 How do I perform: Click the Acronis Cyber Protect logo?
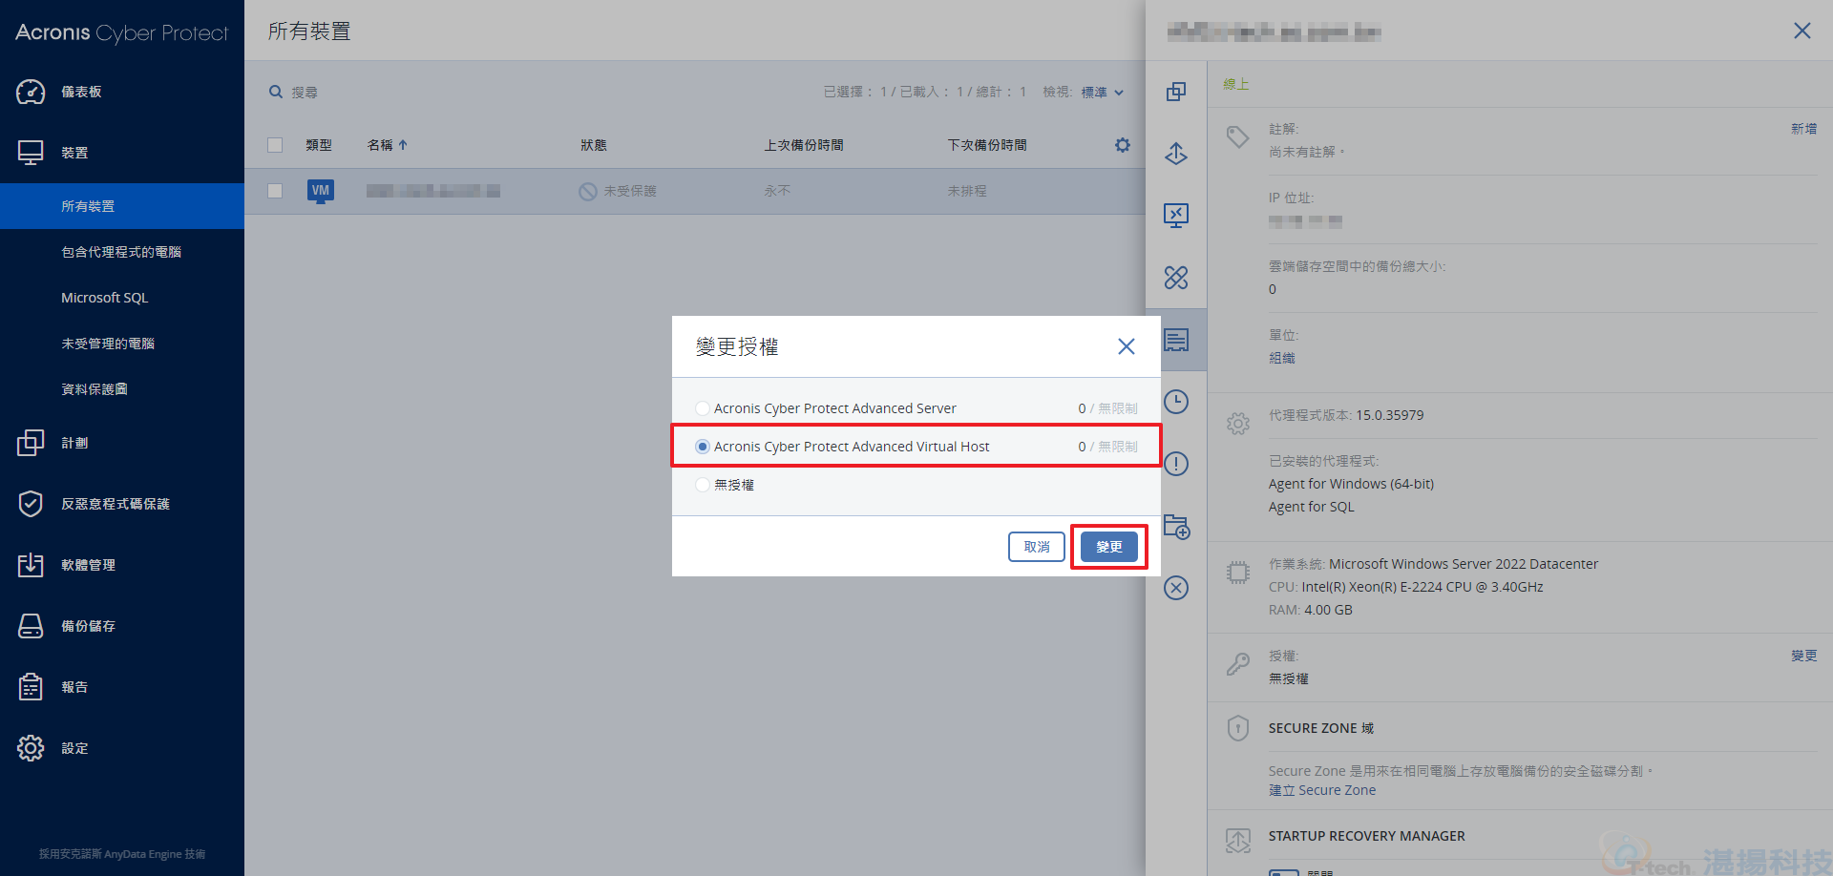coord(122,32)
